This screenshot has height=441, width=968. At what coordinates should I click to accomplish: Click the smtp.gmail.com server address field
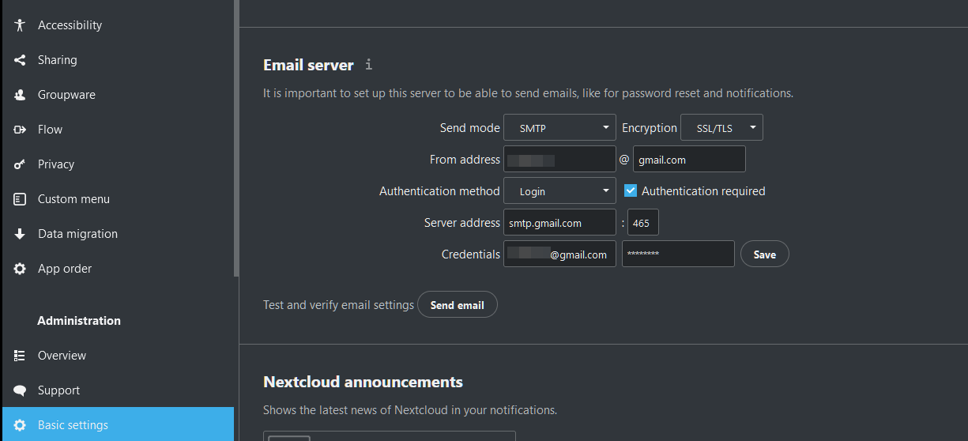point(559,223)
